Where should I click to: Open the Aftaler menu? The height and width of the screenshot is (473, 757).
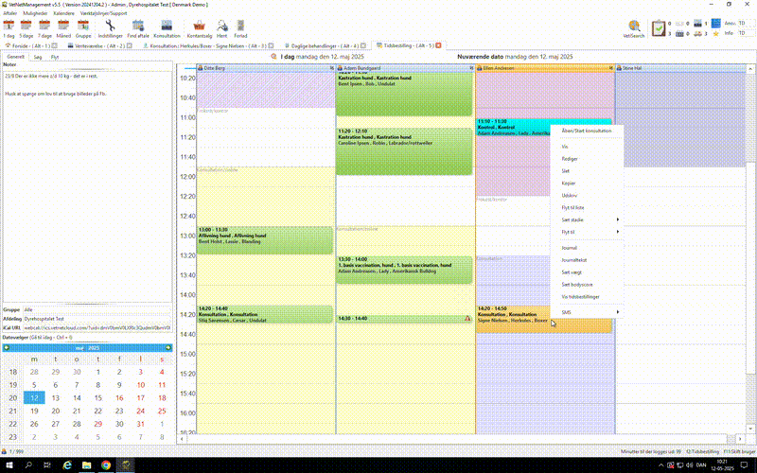point(9,13)
